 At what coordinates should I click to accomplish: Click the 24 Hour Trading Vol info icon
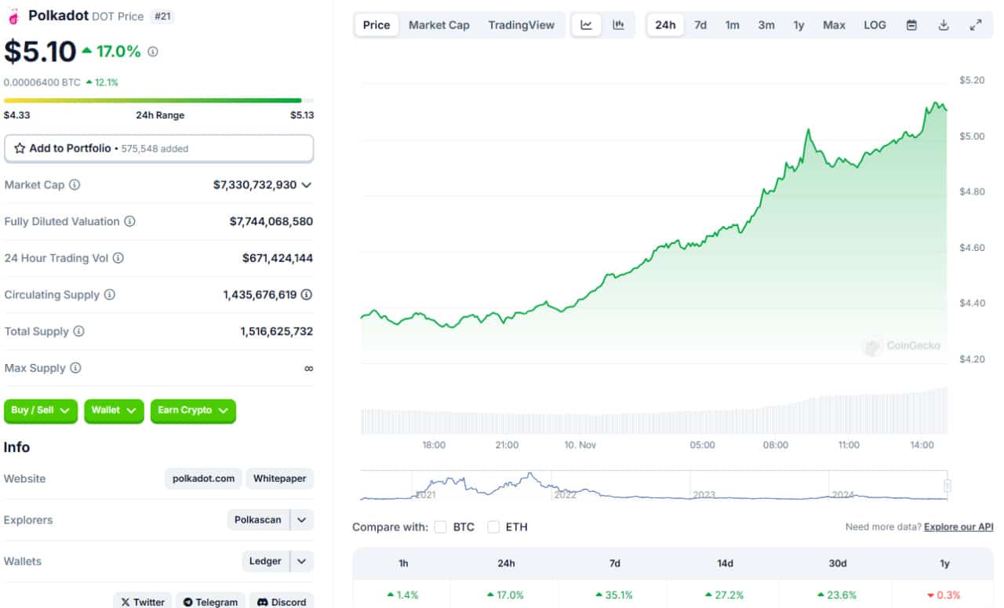pyautogui.click(x=118, y=258)
